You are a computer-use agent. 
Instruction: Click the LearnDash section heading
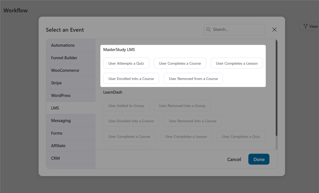(113, 92)
